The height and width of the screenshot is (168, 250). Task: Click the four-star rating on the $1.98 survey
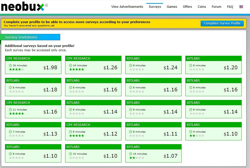click(16, 69)
